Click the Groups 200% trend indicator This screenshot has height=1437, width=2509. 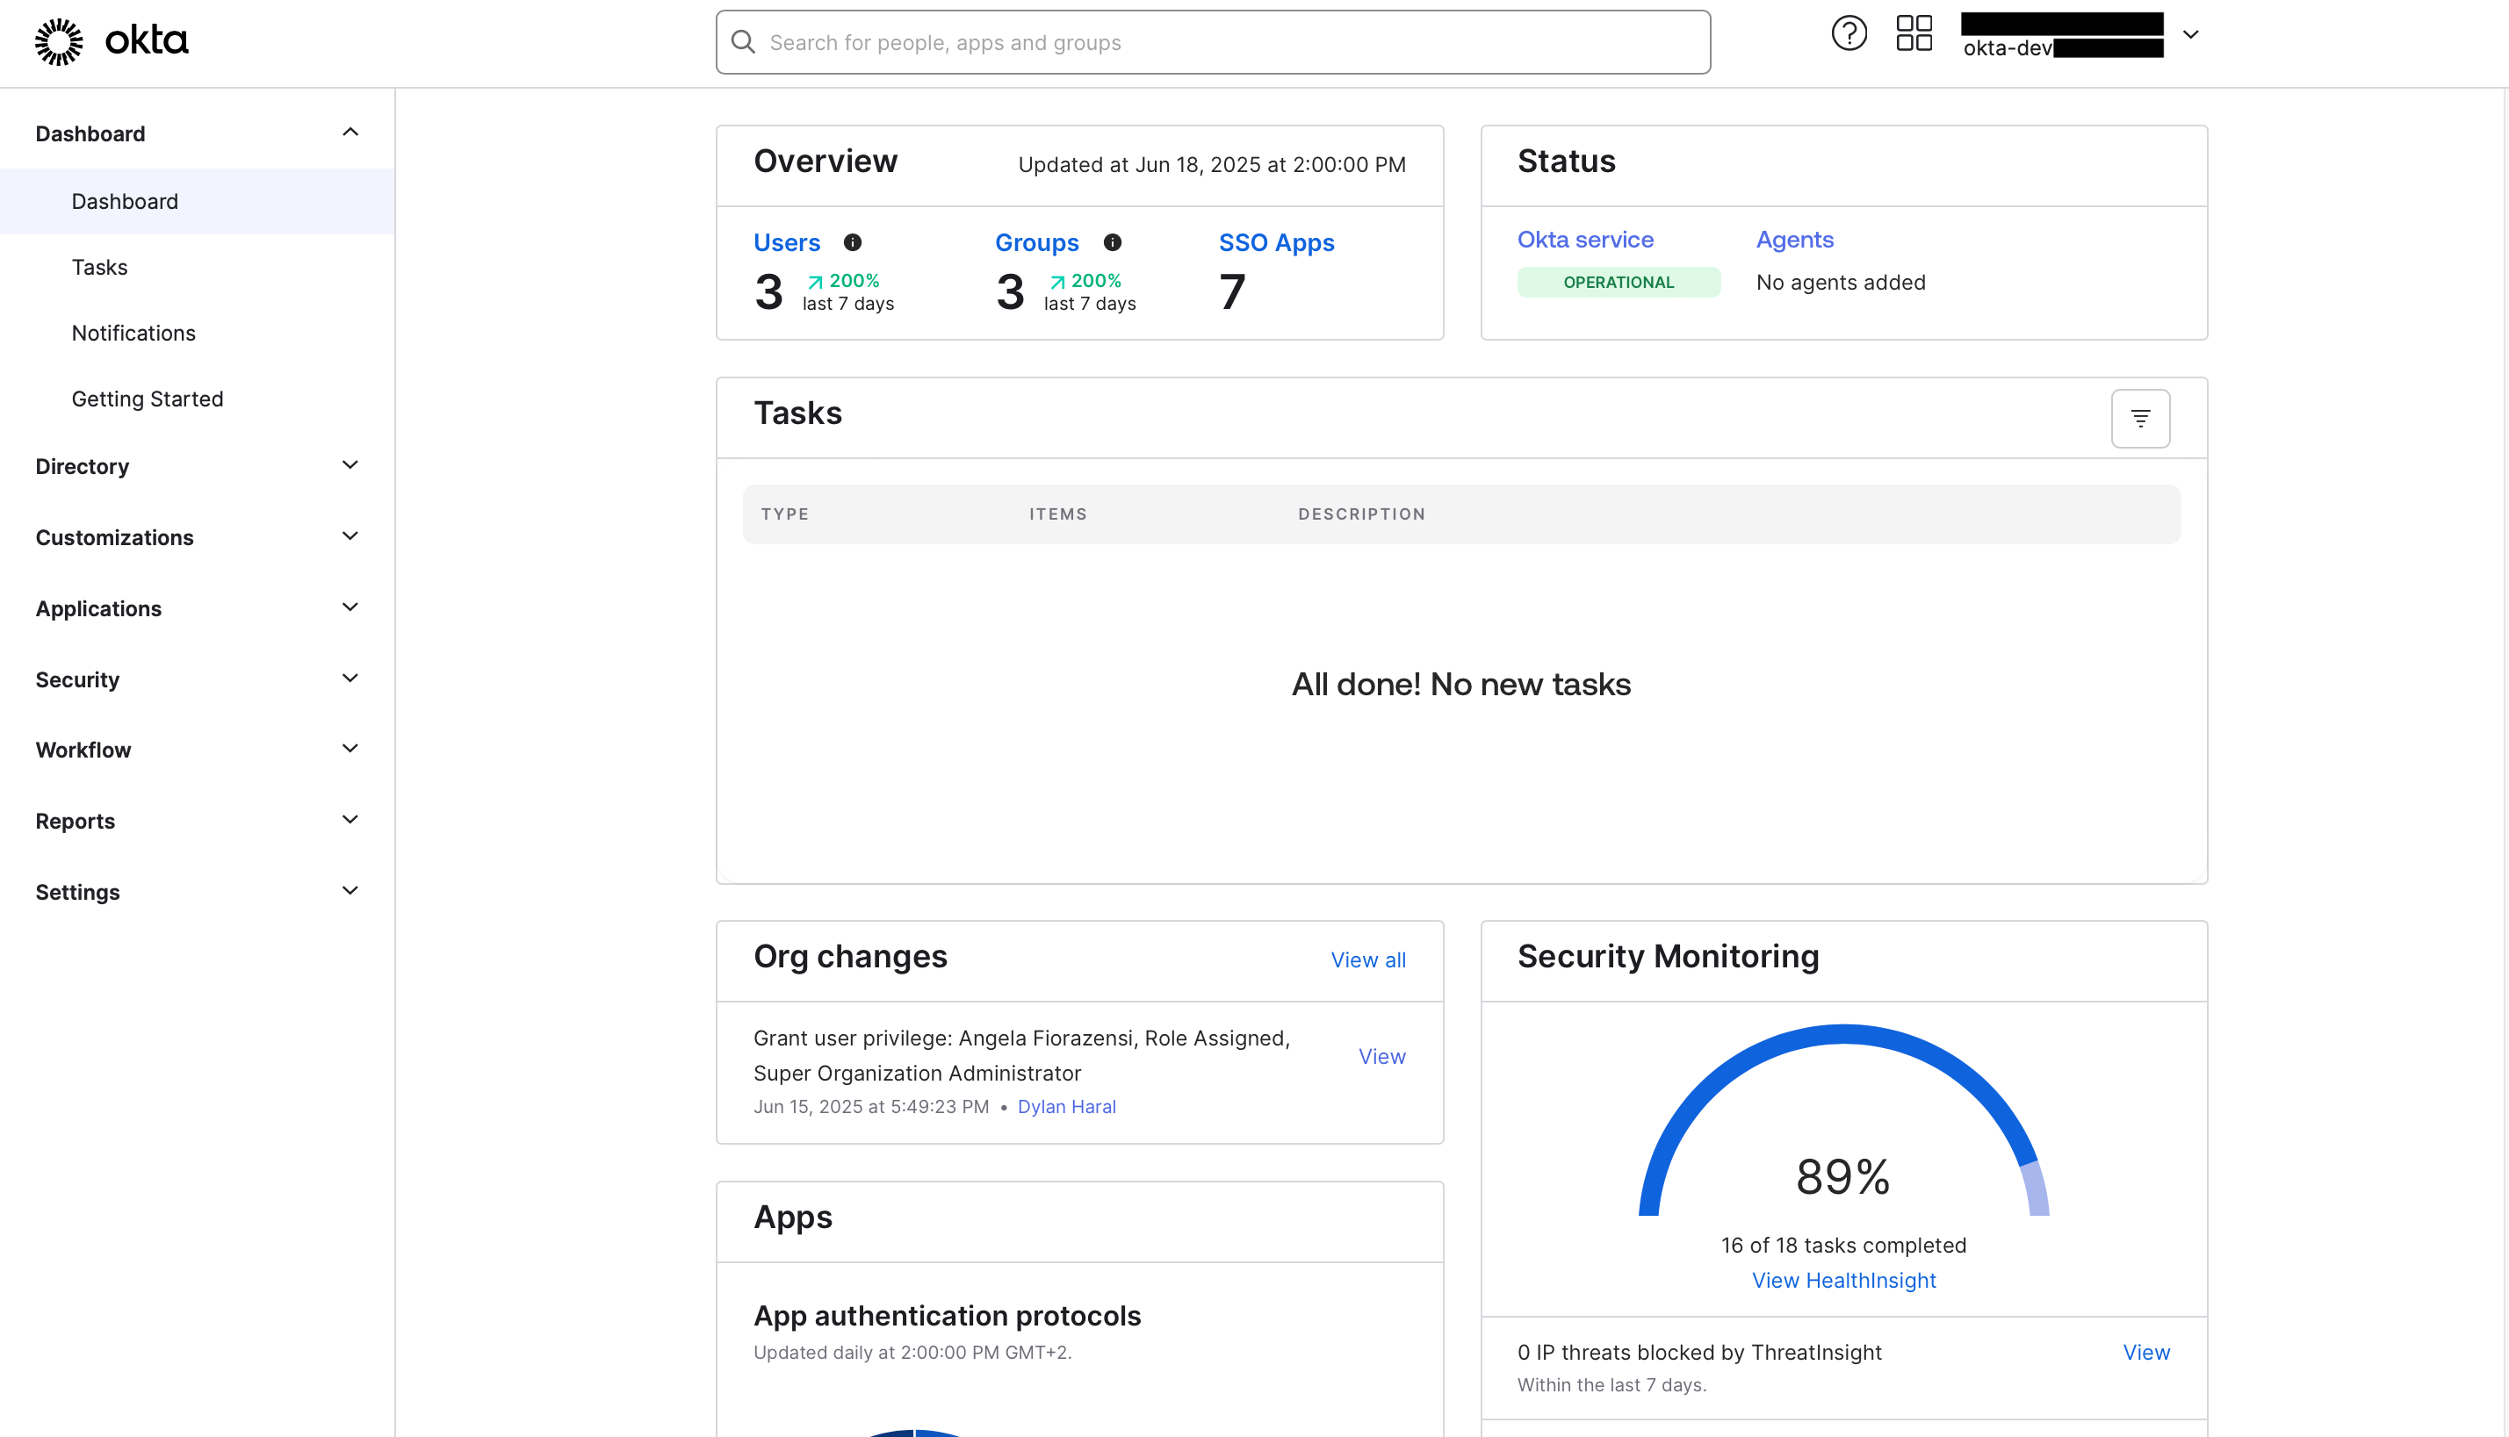tap(1085, 281)
